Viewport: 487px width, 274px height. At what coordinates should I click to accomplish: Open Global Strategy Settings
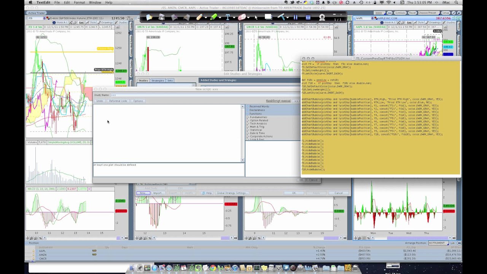click(x=231, y=193)
